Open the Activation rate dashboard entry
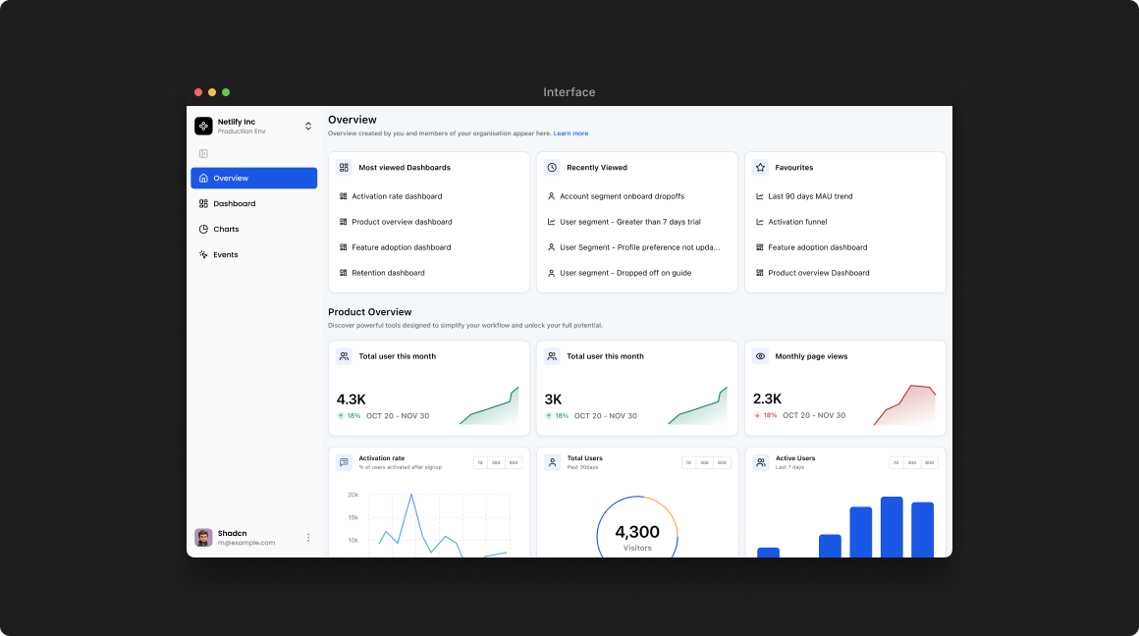Viewport: 1139px width, 636px height. (397, 196)
